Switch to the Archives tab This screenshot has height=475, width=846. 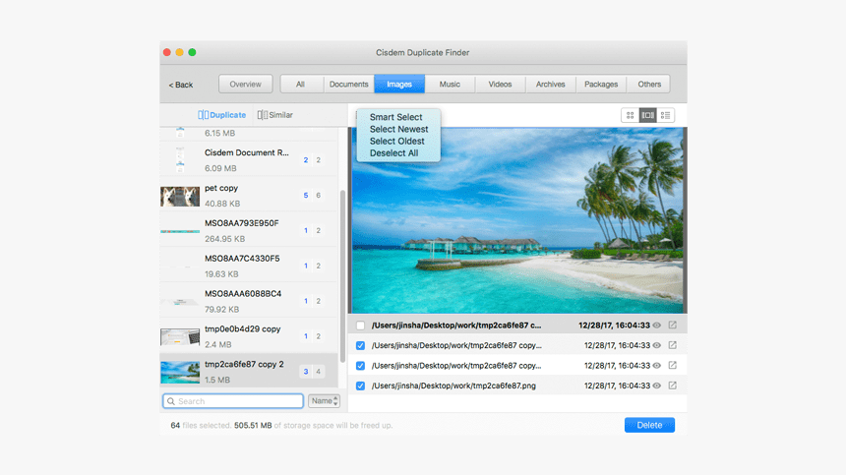pos(550,85)
